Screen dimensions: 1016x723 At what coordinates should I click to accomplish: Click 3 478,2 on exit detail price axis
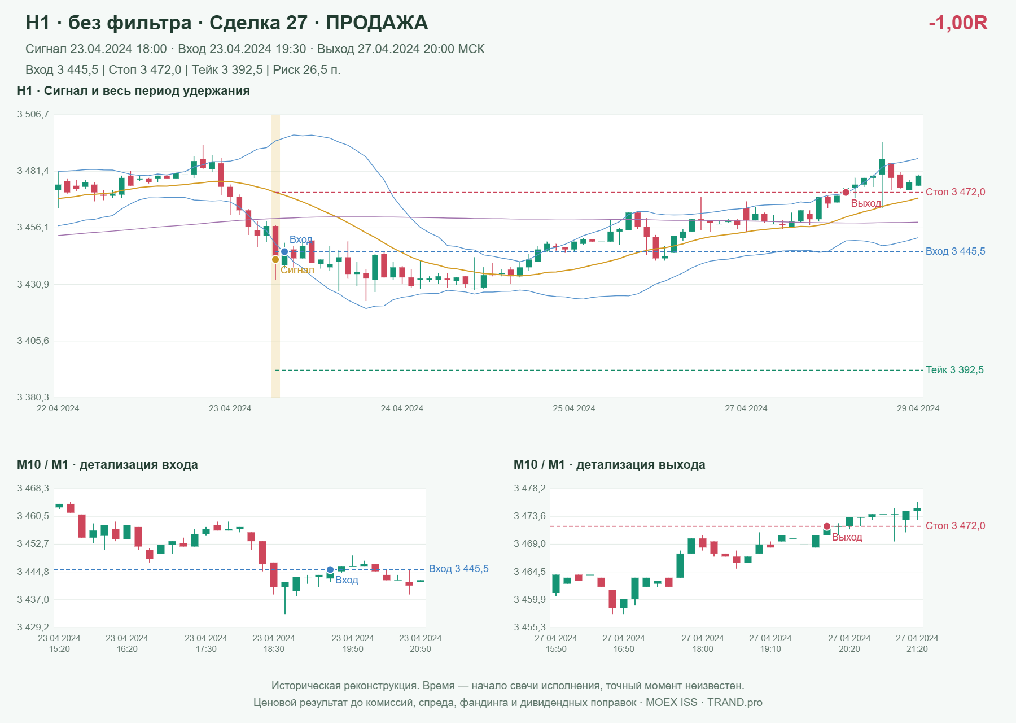pyautogui.click(x=529, y=489)
